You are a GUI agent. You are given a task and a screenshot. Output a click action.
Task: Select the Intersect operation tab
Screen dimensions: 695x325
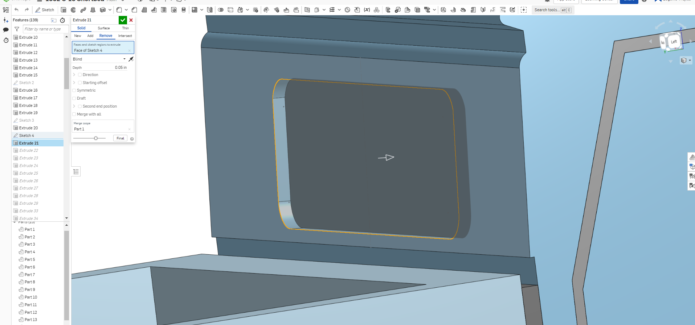point(125,36)
